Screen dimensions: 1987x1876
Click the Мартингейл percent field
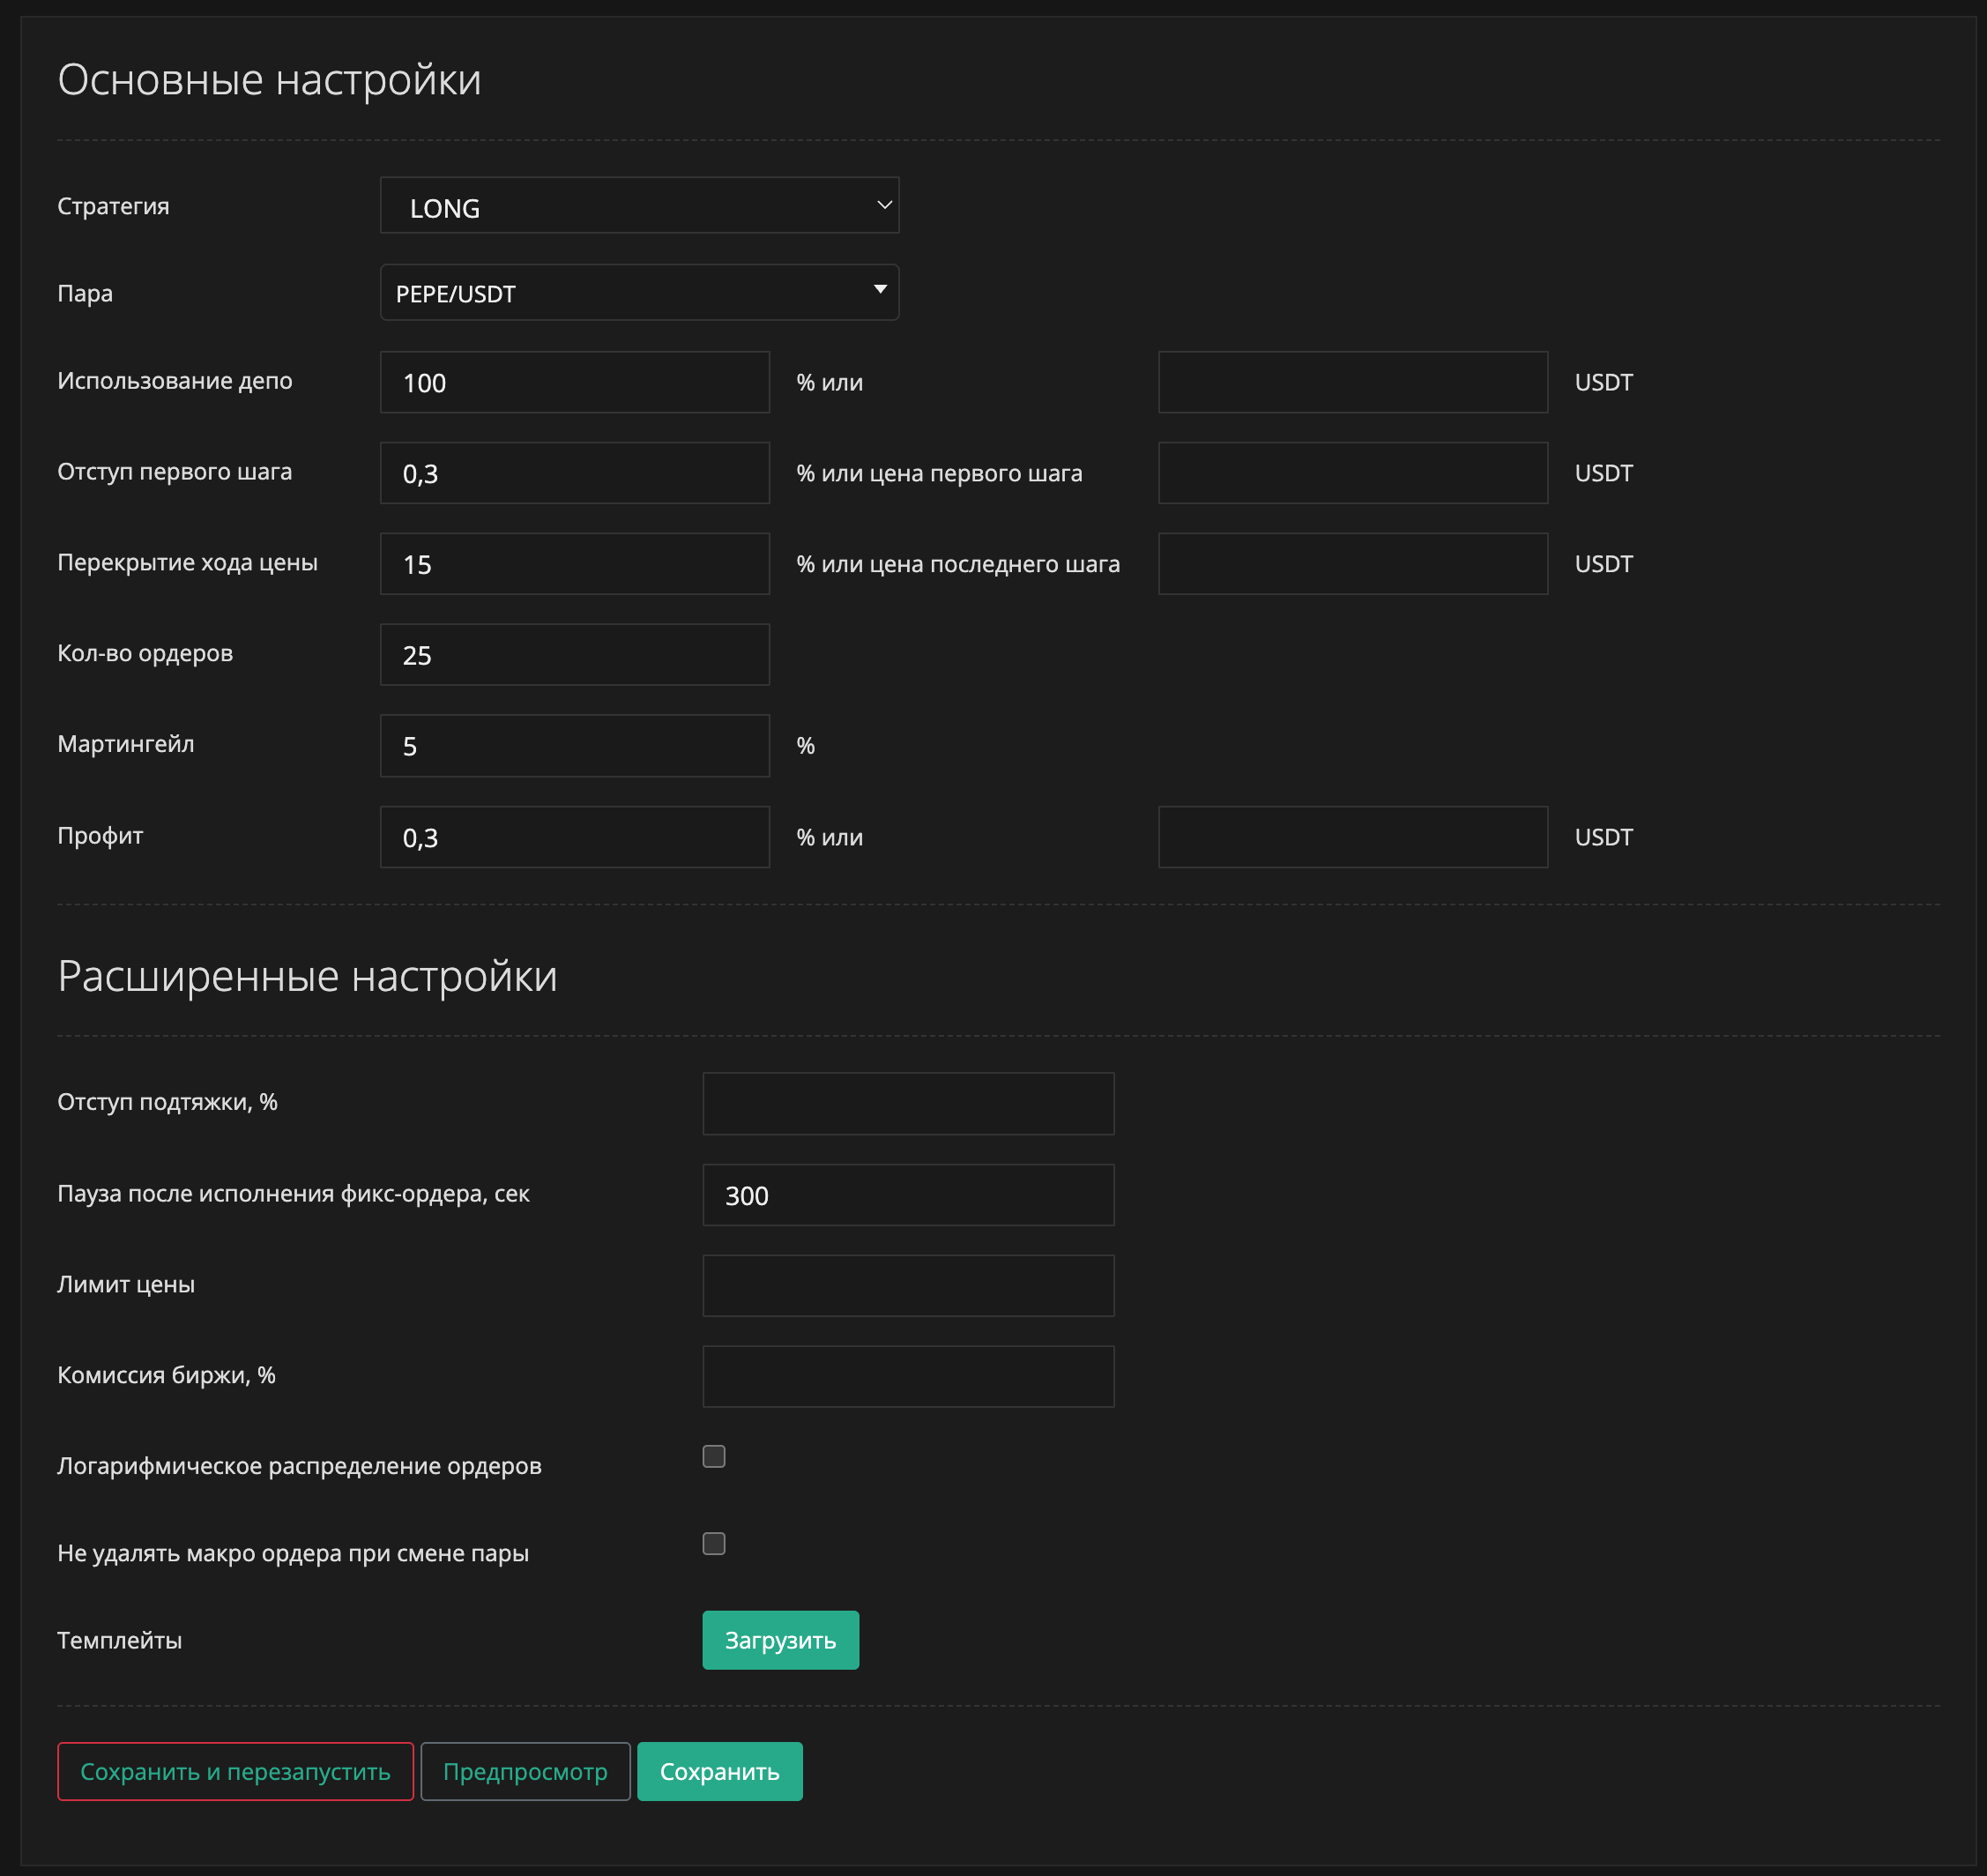point(574,746)
